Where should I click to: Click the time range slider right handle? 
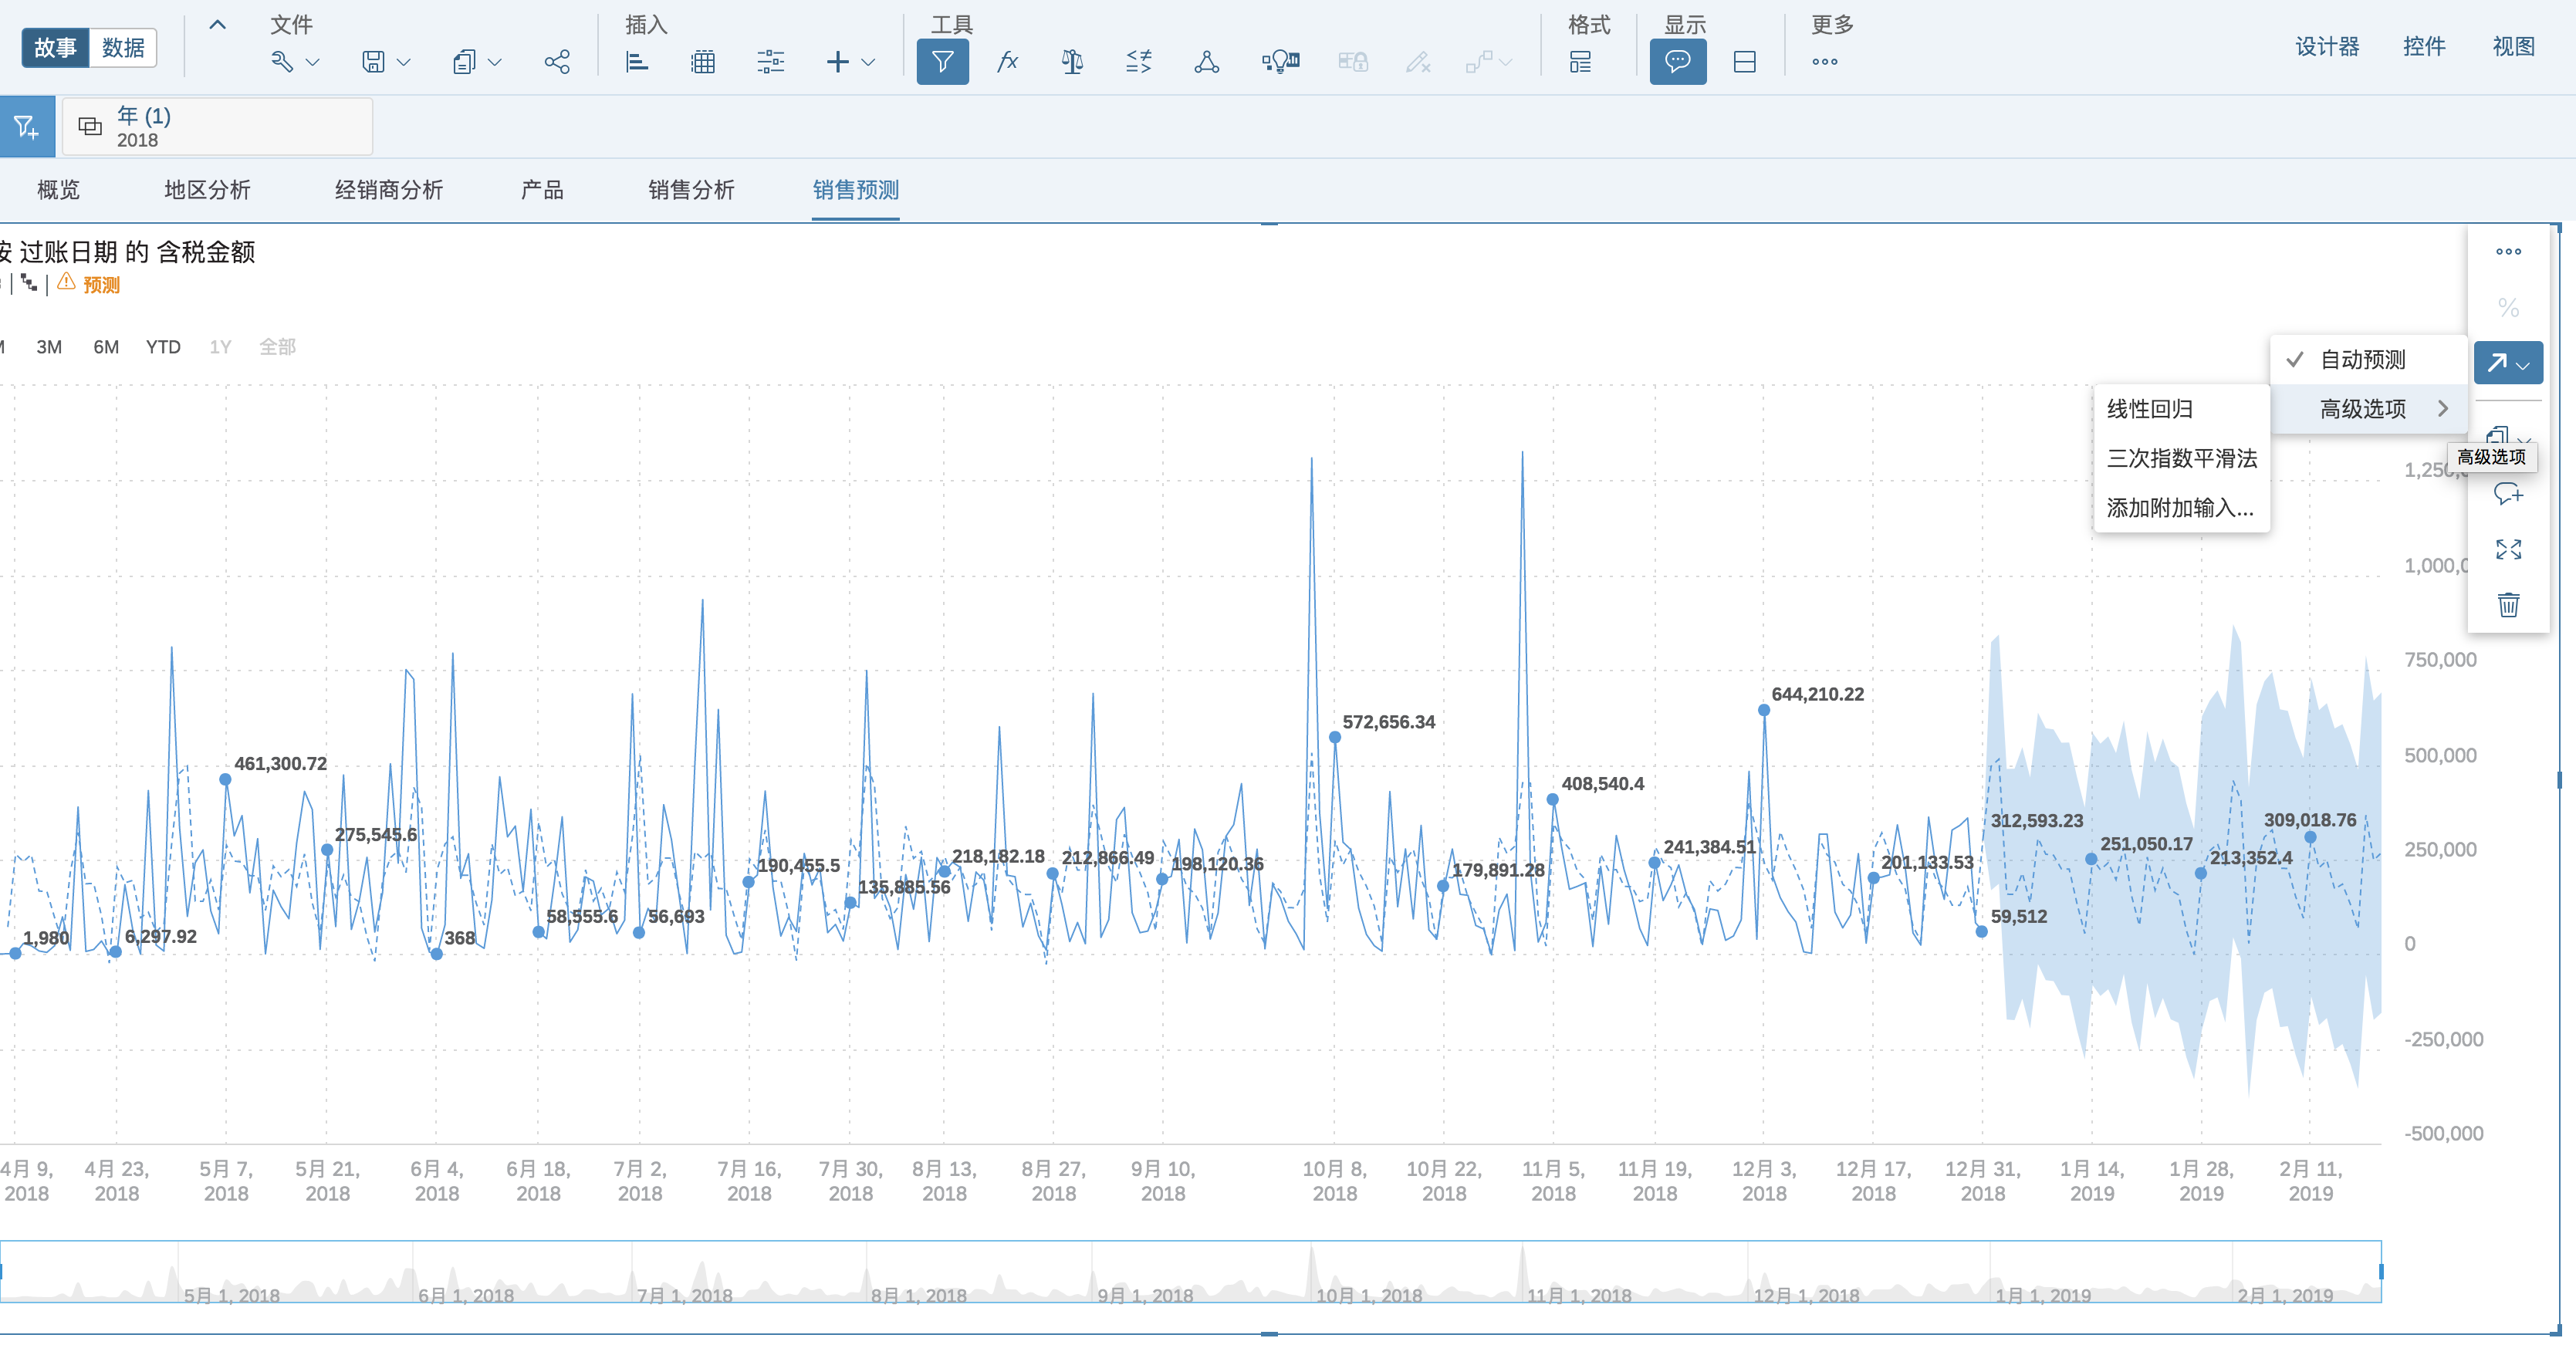click(2381, 1271)
